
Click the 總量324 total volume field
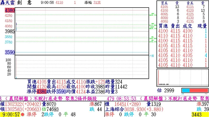point(114,82)
